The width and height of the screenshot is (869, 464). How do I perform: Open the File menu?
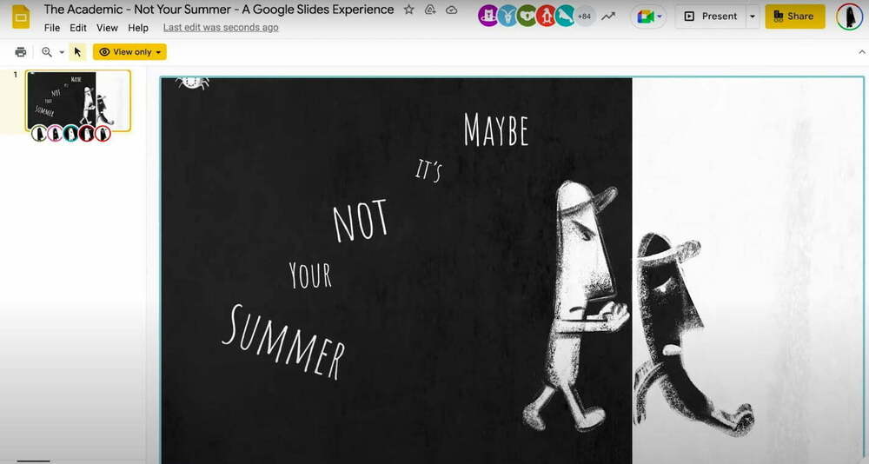pyautogui.click(x=52, y=28)
